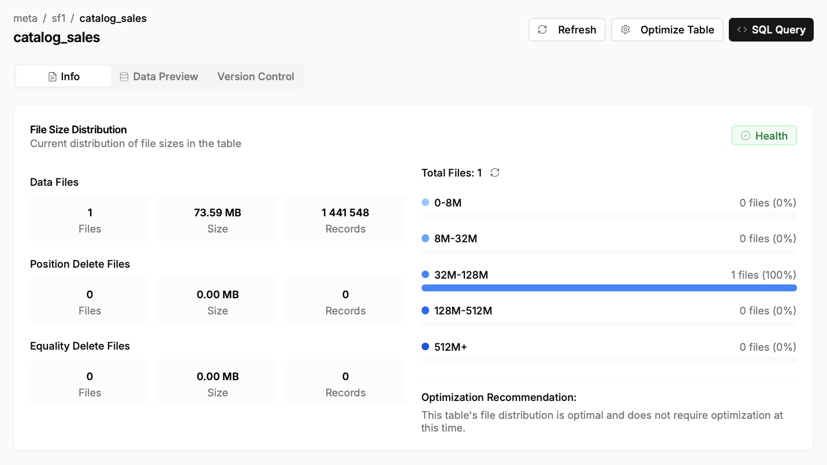Click the document icon on Info tab

[x=53, y=77]
